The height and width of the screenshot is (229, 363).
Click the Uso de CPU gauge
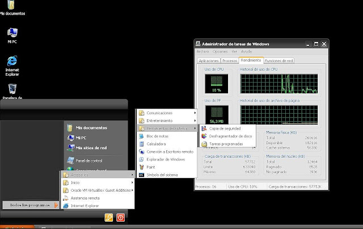[217, 84]
